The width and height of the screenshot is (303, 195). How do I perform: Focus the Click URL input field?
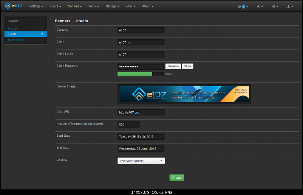141,112
